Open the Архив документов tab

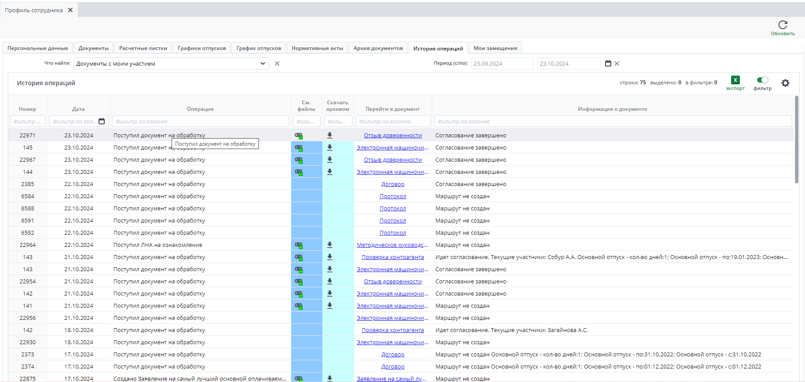378,48
